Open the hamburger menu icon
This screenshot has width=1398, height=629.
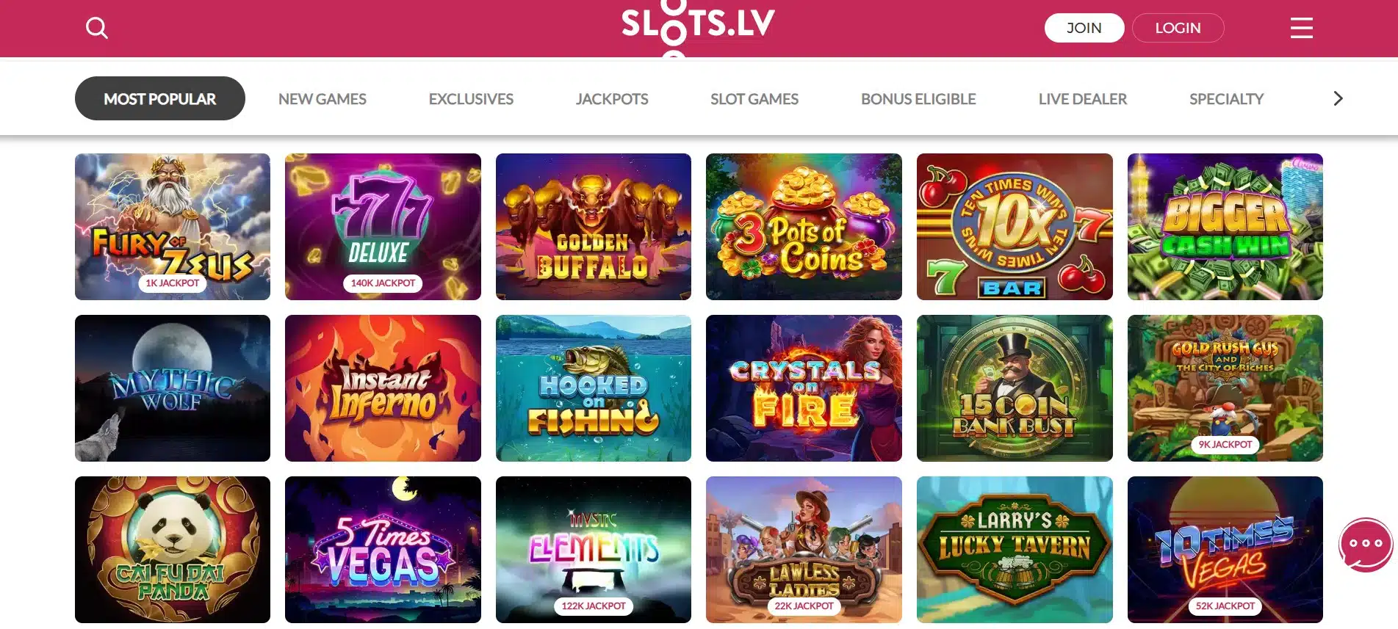click(1301, 28)
